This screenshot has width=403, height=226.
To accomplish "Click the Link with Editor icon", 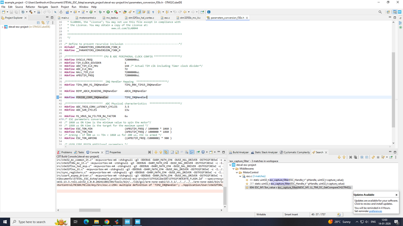I will [x=43, y=23].
